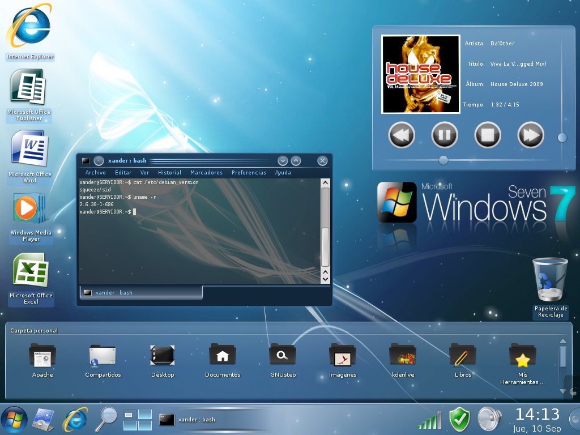This screenshot has height=435, width=580.
Task: Click the bottom-most arrow of Konsole scrollbar
Action: pos(325,279)
